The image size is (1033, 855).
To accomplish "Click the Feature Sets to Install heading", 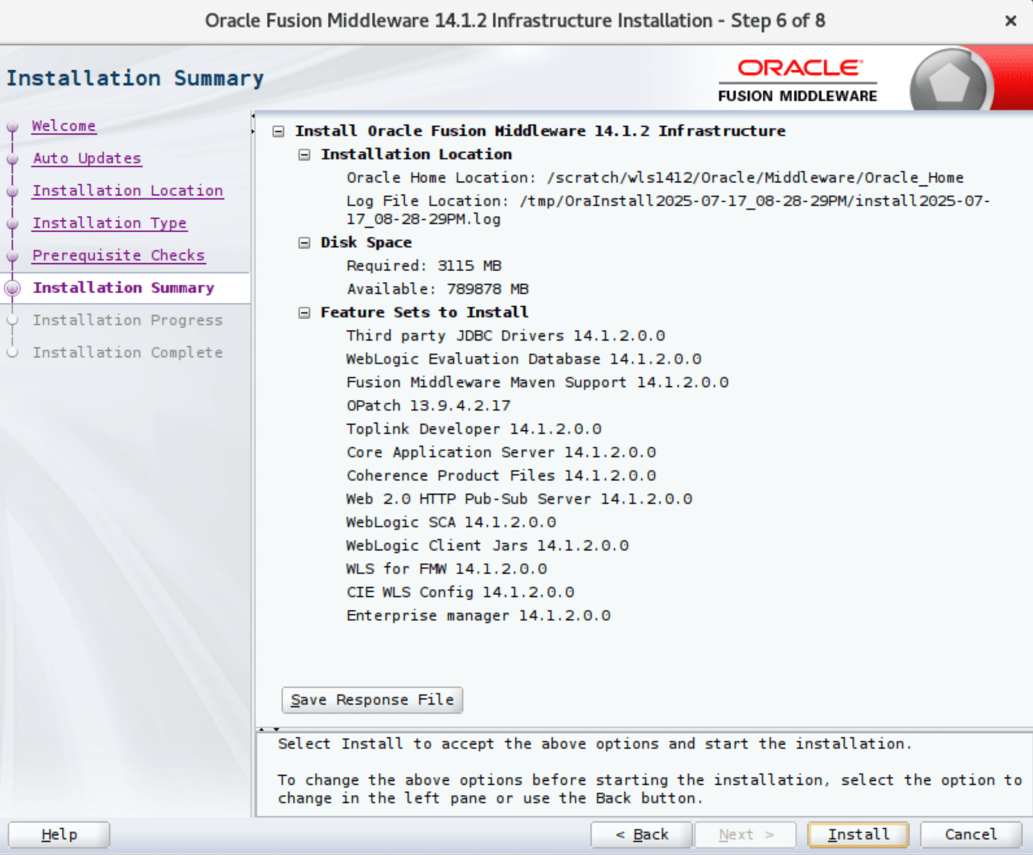I will [x=424, y=313].
